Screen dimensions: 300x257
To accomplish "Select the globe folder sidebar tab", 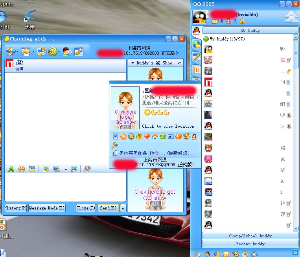I will (197, 44).
